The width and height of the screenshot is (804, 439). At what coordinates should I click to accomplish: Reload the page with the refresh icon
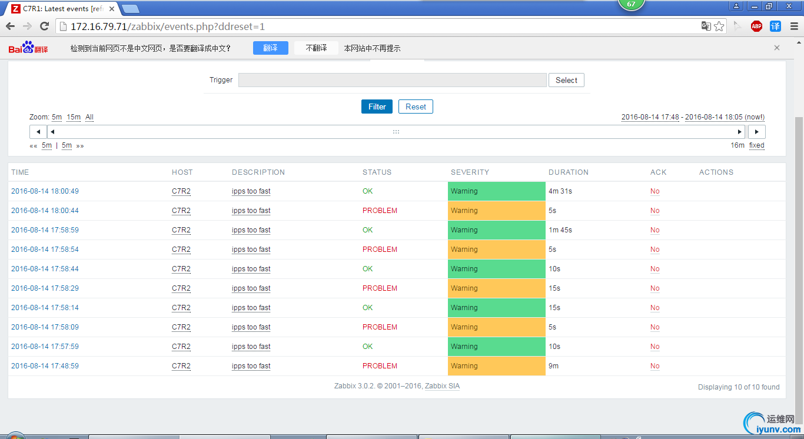coord(44,26)
